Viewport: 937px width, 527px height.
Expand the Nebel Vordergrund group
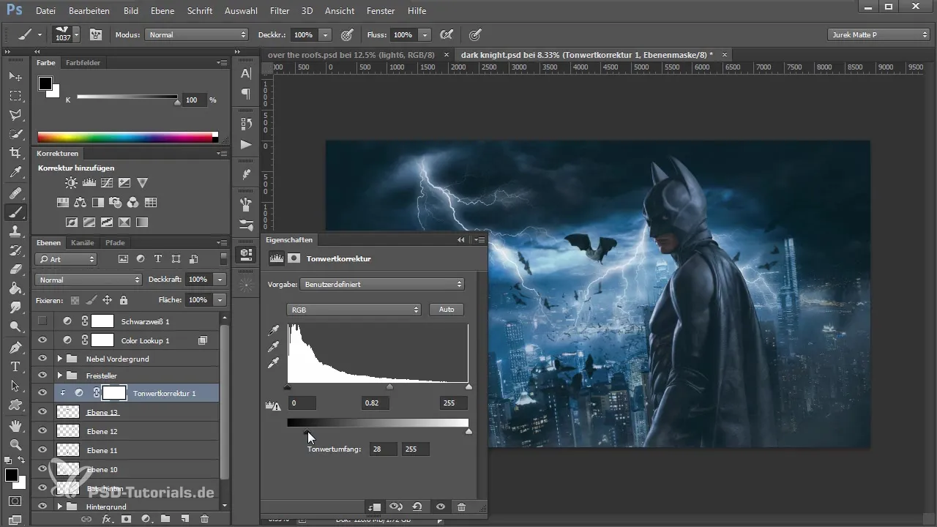[60, 359]
